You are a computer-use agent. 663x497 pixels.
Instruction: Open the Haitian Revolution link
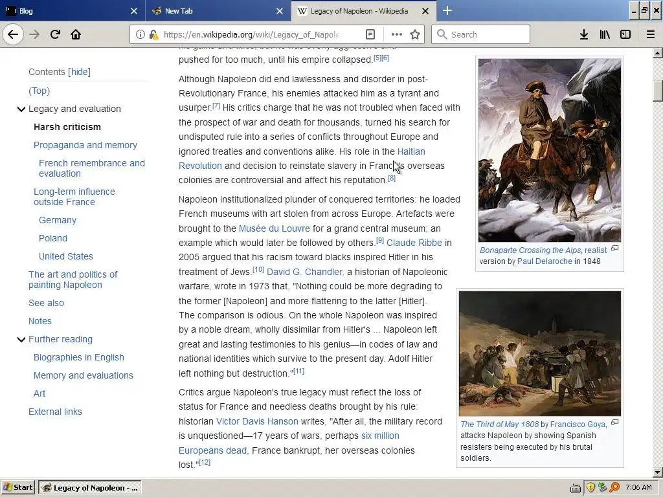[411, 151]
